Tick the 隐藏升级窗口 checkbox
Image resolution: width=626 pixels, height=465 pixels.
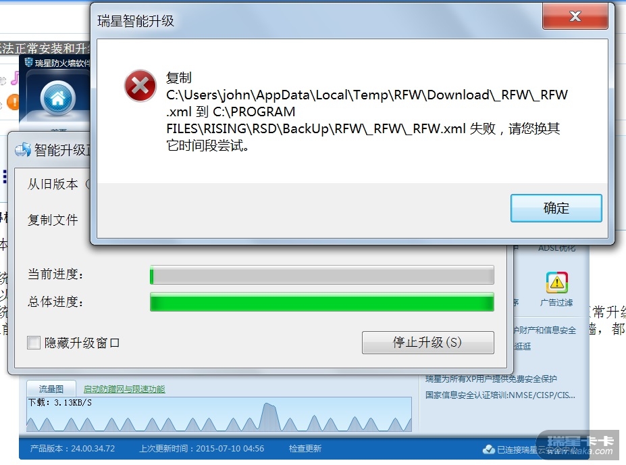point(34,343)
